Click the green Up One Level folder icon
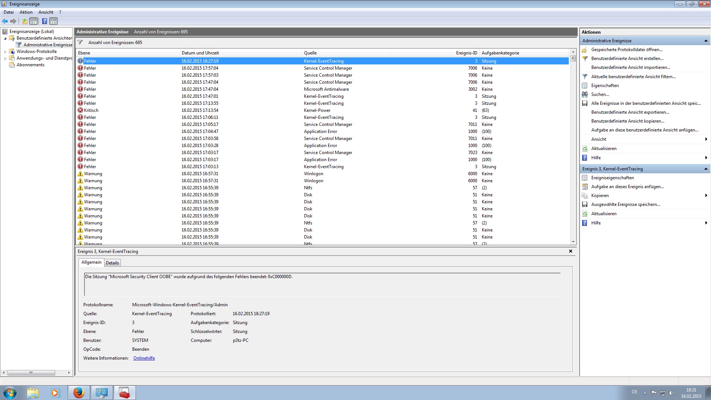The image size is (711, 400). coord(24,21)
